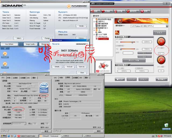Click Close in 3DMark Score dialog
The height and width of the screenshot is (138, 172).
(x=82, y=73)
